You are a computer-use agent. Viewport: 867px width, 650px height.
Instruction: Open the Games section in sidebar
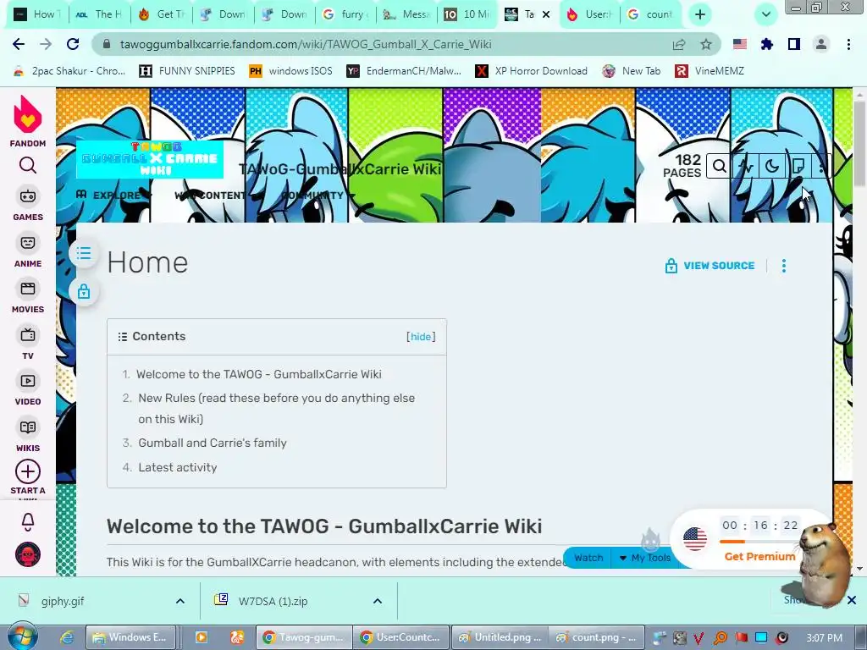(28, 205)
